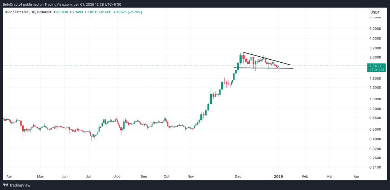Click the green 2.1411 current price tag
Image resolution: width=390 pixels, height=190 pixels.
click(375, 66)
